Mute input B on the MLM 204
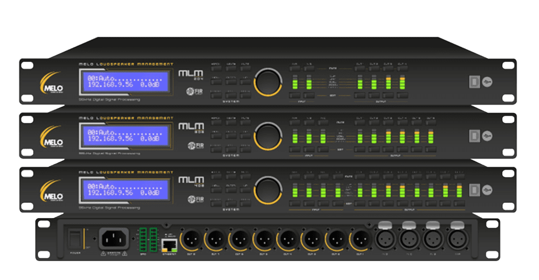Screen dimensions: 539x280 (x=308, y=68)
